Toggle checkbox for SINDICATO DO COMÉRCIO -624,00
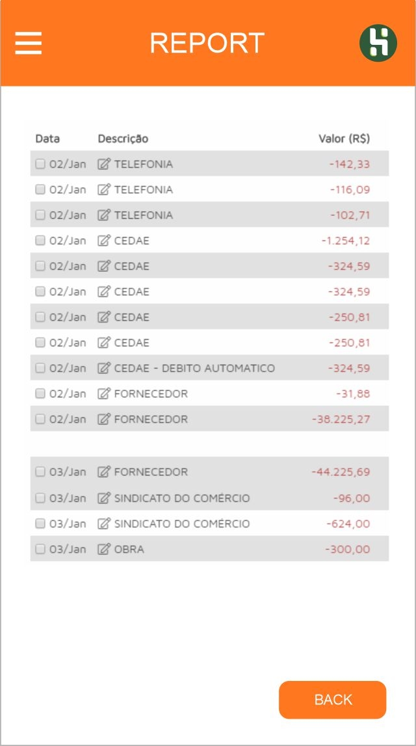Viewport: 416px width, 746px height. pos(40,524)
